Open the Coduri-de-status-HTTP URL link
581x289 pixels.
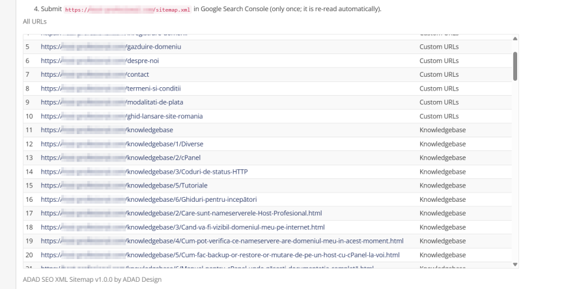(x=144, y=172)
